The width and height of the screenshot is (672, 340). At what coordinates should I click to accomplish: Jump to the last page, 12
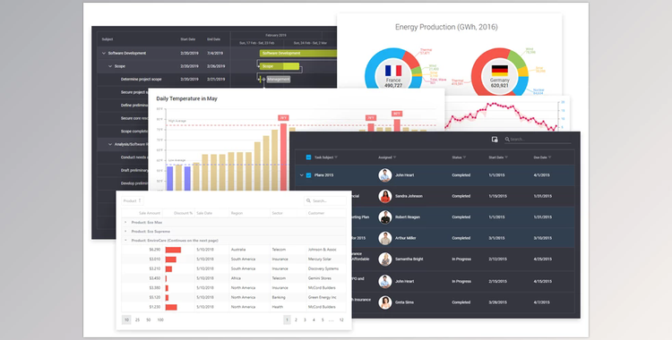coord(341,320)
